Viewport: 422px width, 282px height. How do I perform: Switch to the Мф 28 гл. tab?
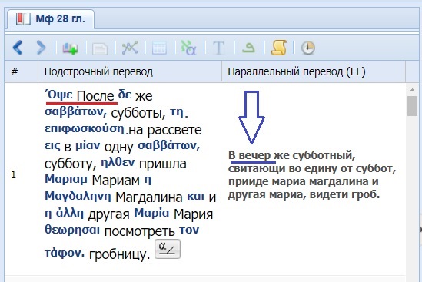click(51, 19)
